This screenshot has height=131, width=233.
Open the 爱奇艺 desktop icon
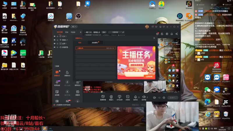[23, 54]
